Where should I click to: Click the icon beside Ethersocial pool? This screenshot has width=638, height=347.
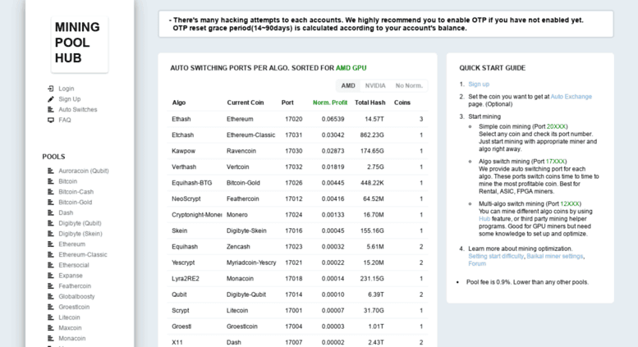point(50,265)
